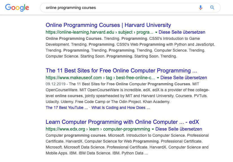This screenshot has width=233, height=162.
Task: Open 'The 11 Best Sites for Free Online' result
Action: pyautogui.click(x=121, y=70)
